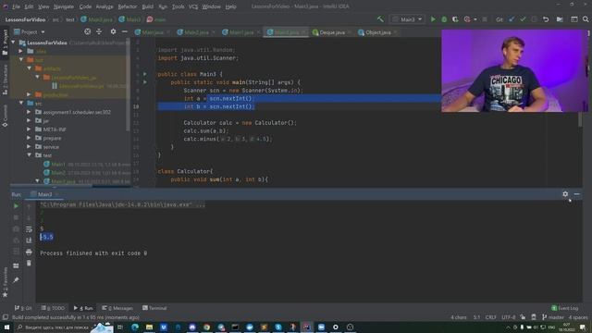Open the TODO tool window tab
Viewport: 592px width, 333px height.
point(53,308)
